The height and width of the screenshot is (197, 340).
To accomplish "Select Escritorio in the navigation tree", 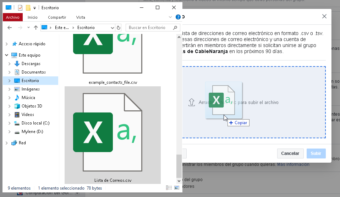I will (x=31, y=81).
